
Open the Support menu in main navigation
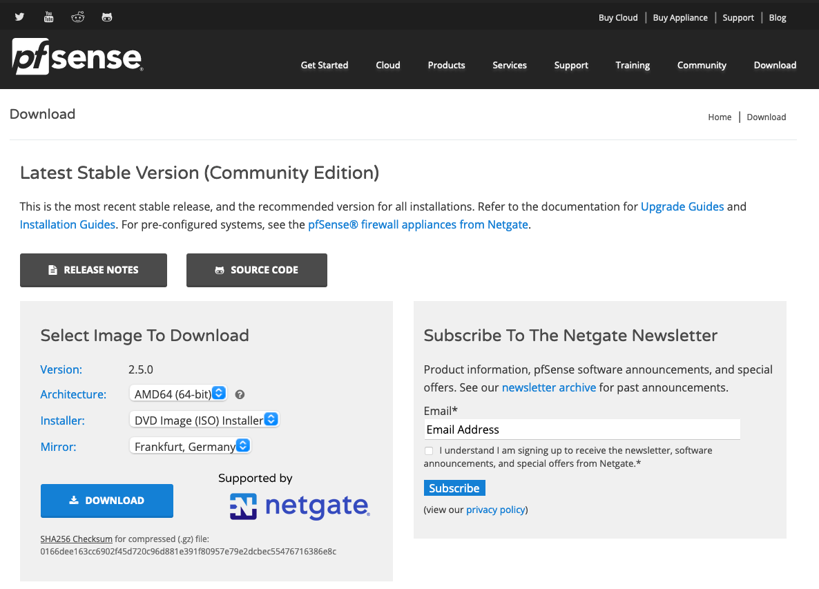[571, 66]
